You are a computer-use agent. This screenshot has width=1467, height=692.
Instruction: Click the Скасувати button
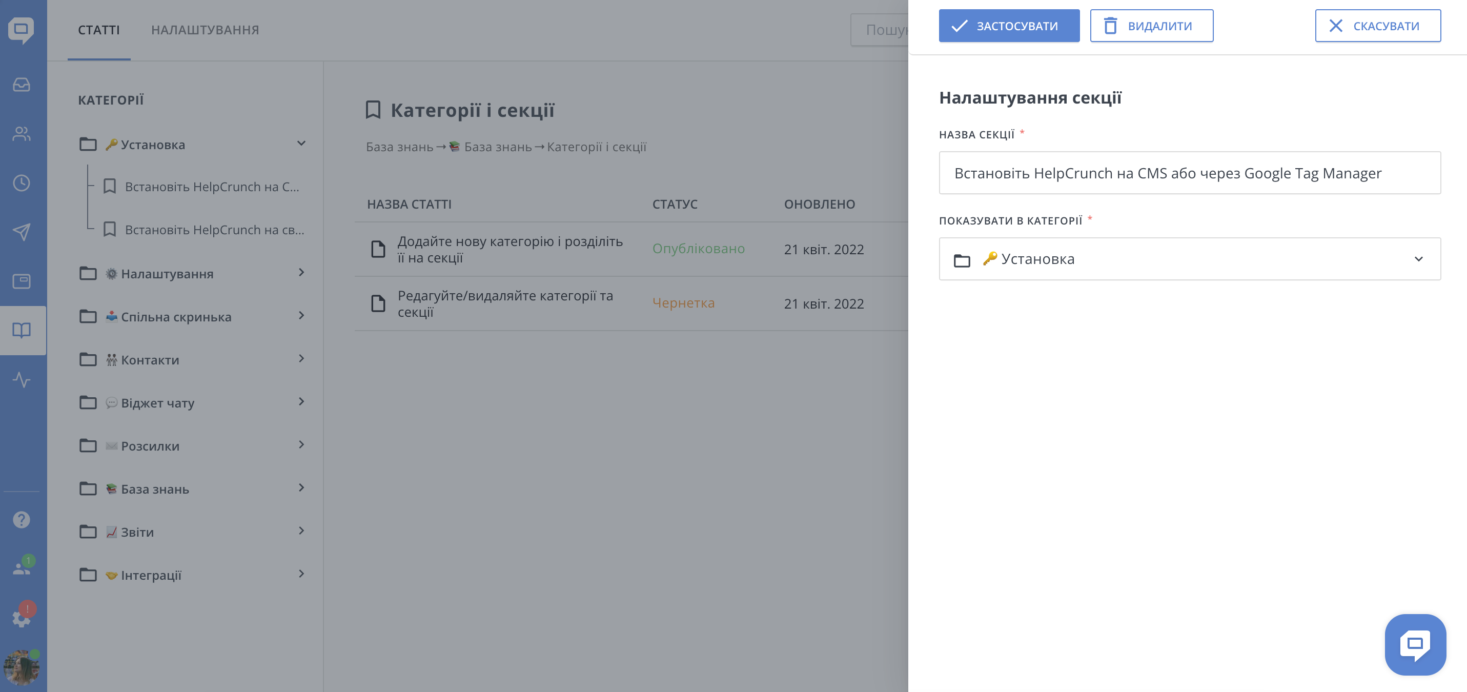pyautogui.click(x=1377, y=26)
